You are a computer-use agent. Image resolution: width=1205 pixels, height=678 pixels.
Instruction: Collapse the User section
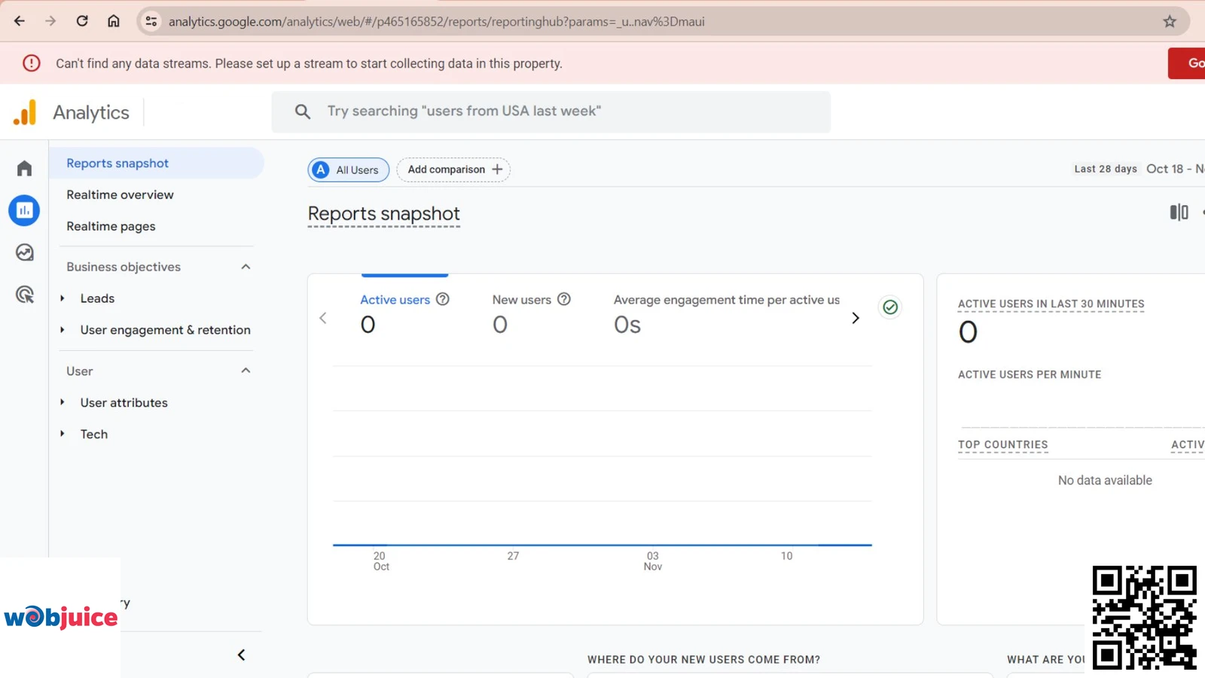click(246, 371)
